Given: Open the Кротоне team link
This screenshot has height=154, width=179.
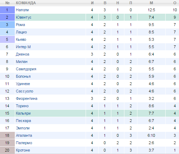Looking at the screenshot, I should (23, 150).
